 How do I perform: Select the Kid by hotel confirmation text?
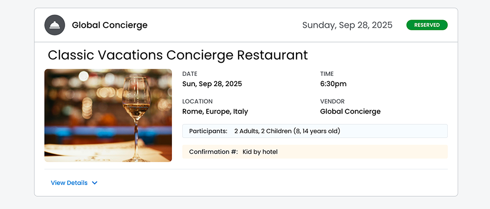pyautogui.click(x=260, y=152)
